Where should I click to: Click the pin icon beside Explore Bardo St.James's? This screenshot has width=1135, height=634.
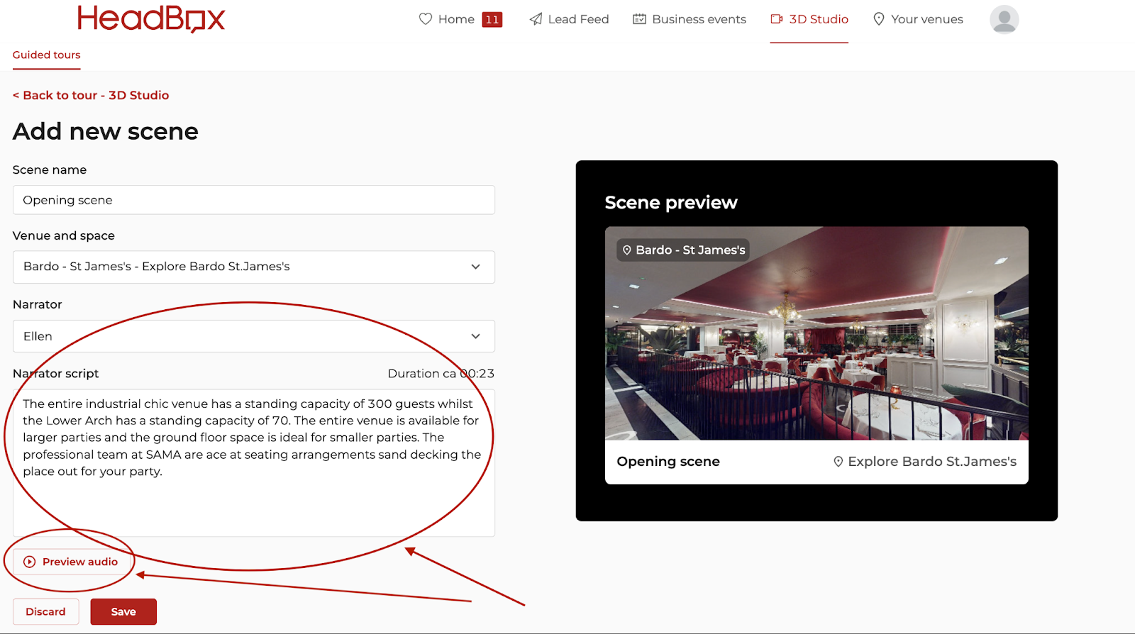coord(838,462)
